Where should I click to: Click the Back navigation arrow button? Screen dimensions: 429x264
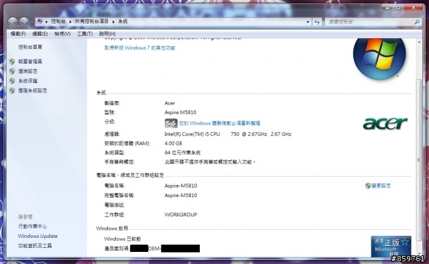coord(13,21)
